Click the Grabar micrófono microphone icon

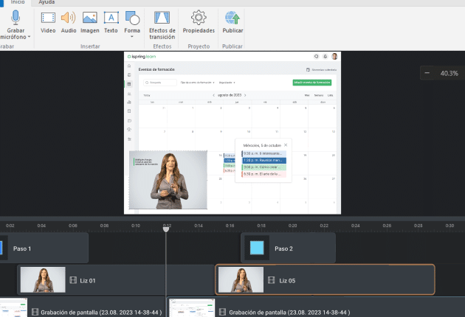(15, 17)
